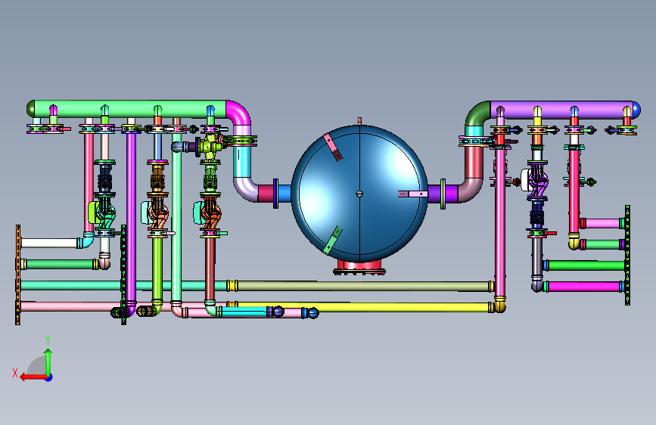Select the lavender elbow left of the tank
The height and width of the screenshot is (425, 656).
click(246, 188)
